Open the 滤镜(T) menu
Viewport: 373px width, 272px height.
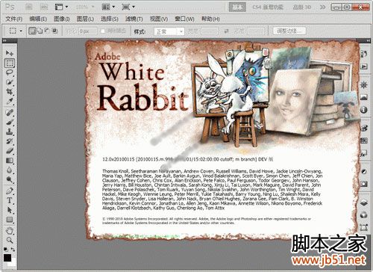(134, 19)
